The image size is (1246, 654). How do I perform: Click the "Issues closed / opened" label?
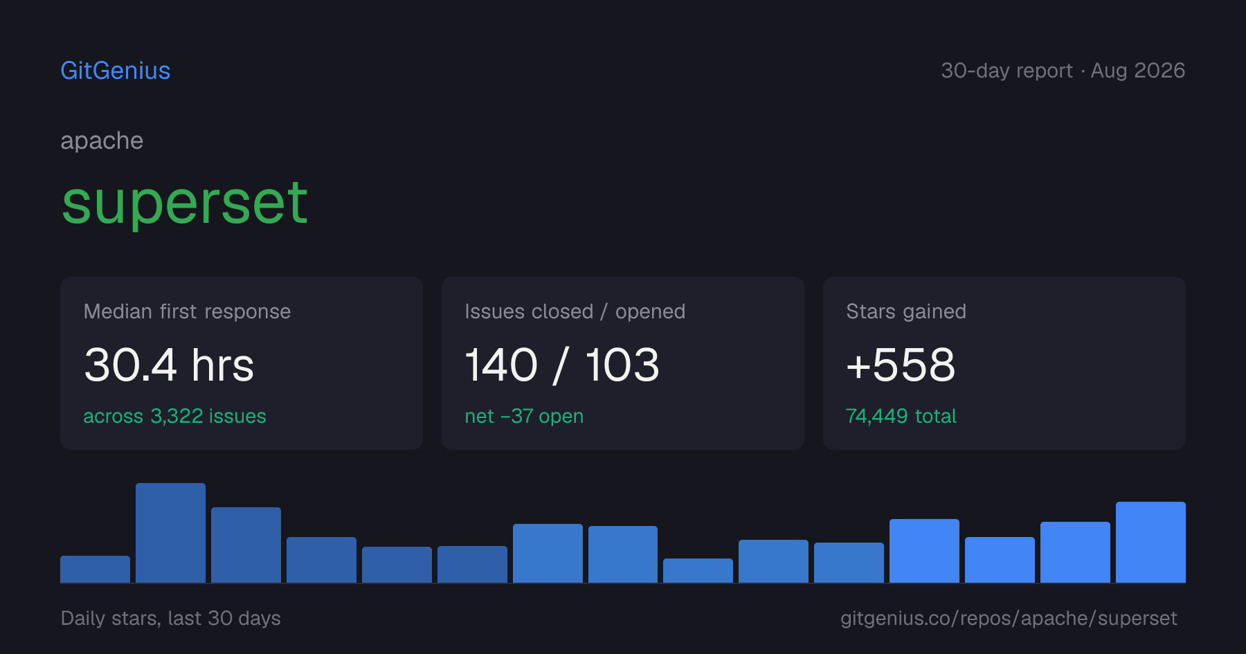coord(575,311)
